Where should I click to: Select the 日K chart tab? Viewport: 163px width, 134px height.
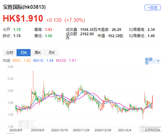tap(24, 52)
